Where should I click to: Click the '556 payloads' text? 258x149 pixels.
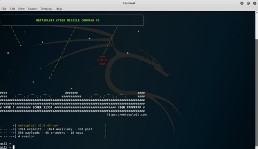click(29, 133)
